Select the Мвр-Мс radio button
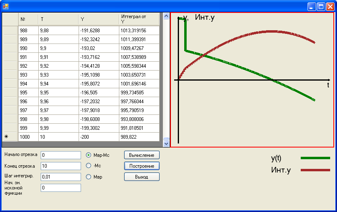 pos(88,155)
